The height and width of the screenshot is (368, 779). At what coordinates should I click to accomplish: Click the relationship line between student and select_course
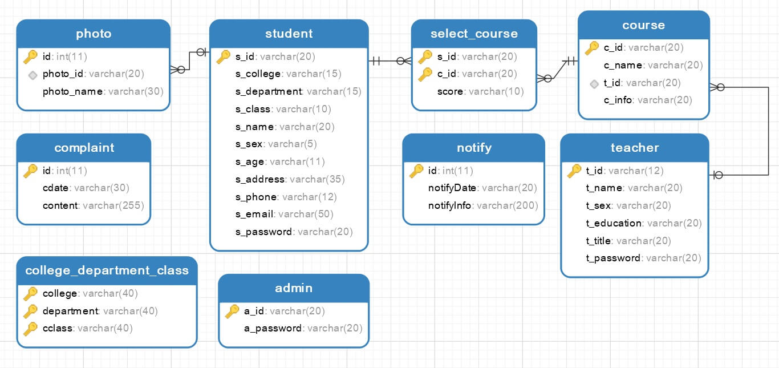pyautogui.click(x=389, y=61)
